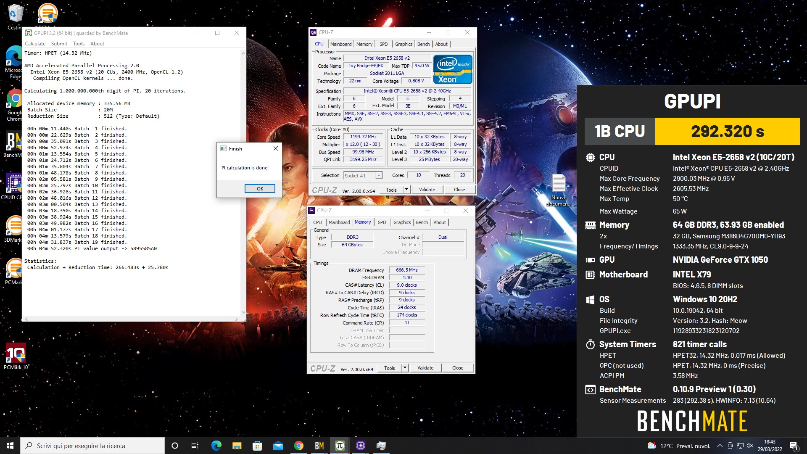Click Validate in top CPU-Z window

click(427, 190)
